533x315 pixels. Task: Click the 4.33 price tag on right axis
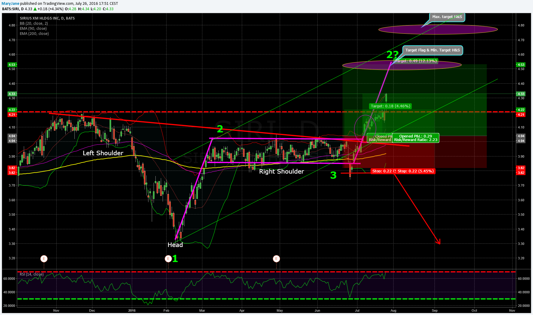point(521,94)
